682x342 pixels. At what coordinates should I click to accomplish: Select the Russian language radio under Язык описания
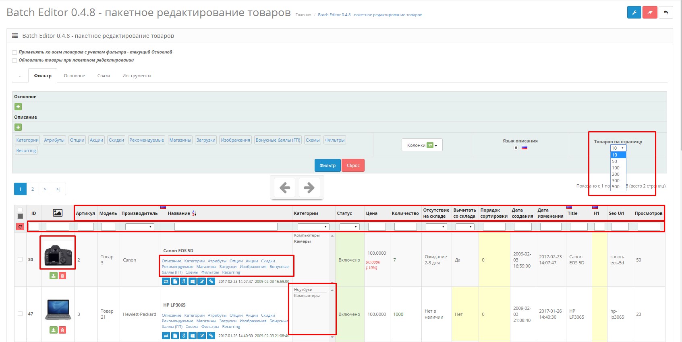tap(516, 148)
